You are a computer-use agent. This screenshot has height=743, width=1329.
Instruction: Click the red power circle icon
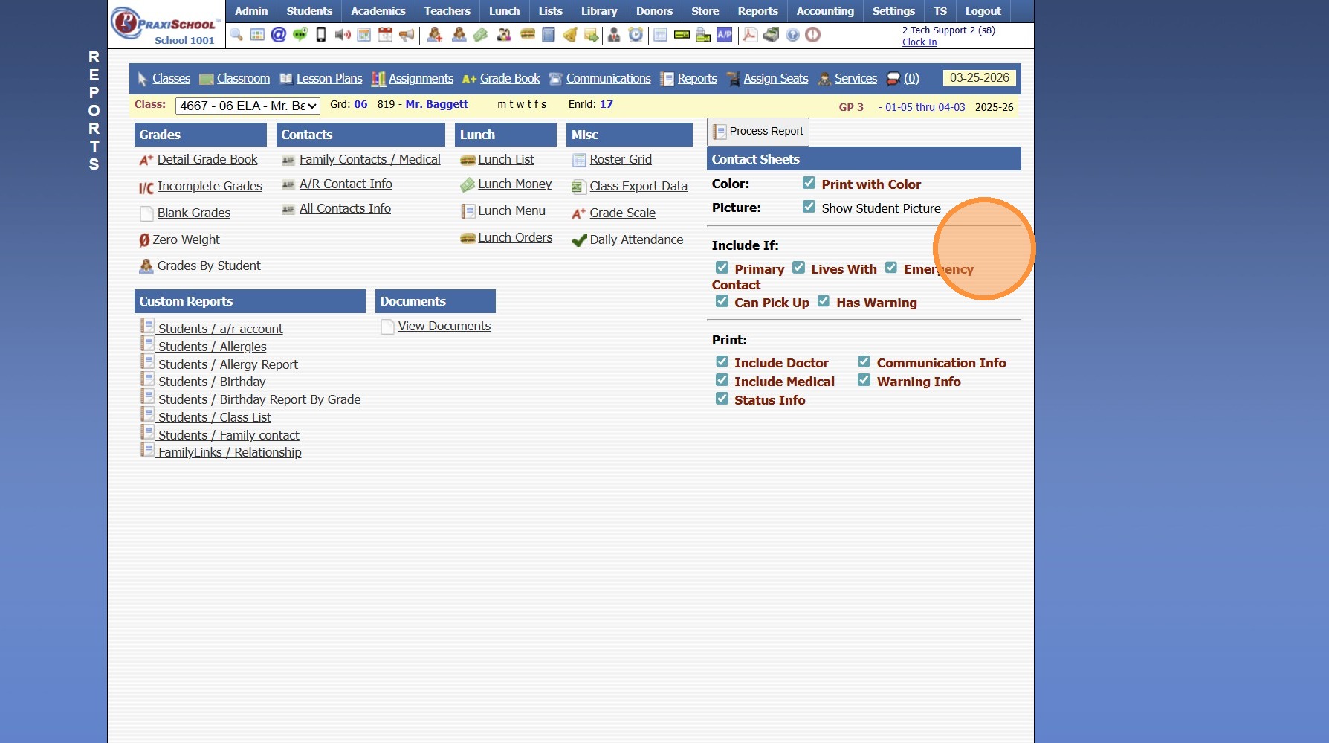(x=813, y=35)
